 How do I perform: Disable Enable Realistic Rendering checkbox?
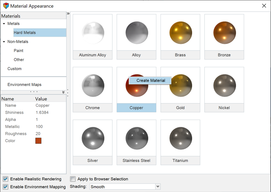[x=6, y=179]
